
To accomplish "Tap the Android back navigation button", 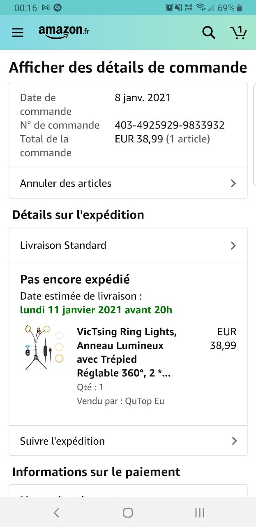I will click(x=57, y=513).
